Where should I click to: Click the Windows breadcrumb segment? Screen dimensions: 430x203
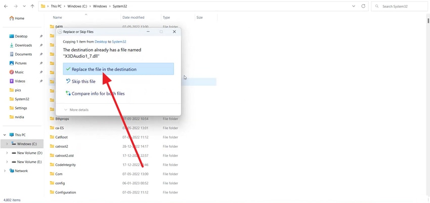click(x=100, y=6)
